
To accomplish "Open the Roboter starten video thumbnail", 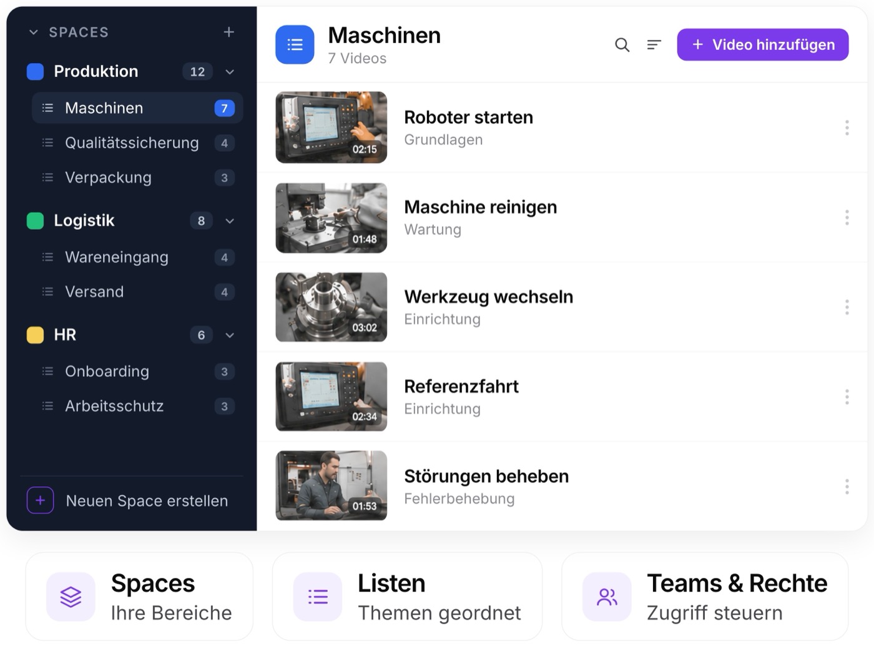I will [x=331, y=127].
